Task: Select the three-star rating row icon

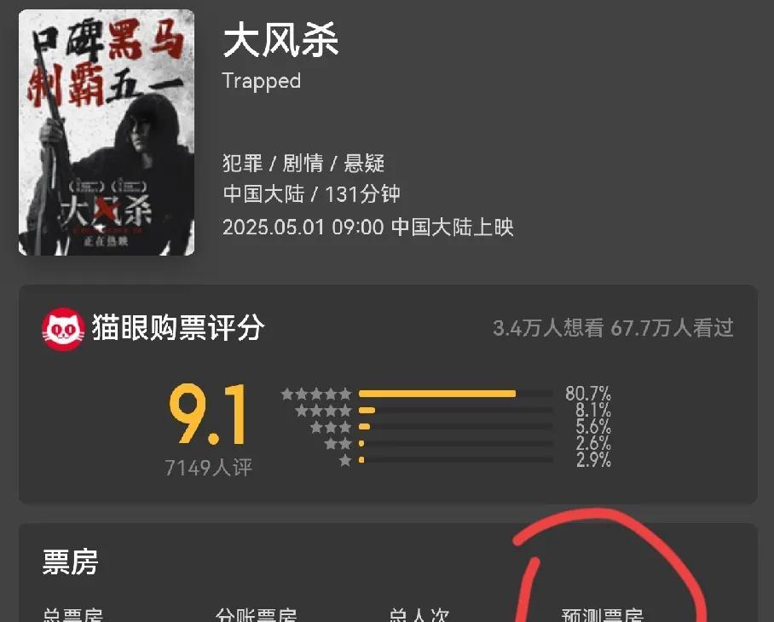Action: pyautogui.click(x=331, y=427)
